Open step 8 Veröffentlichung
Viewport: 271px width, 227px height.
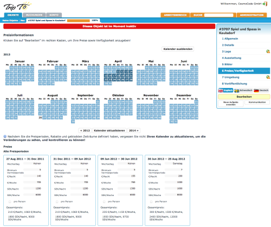pos(234,84)
